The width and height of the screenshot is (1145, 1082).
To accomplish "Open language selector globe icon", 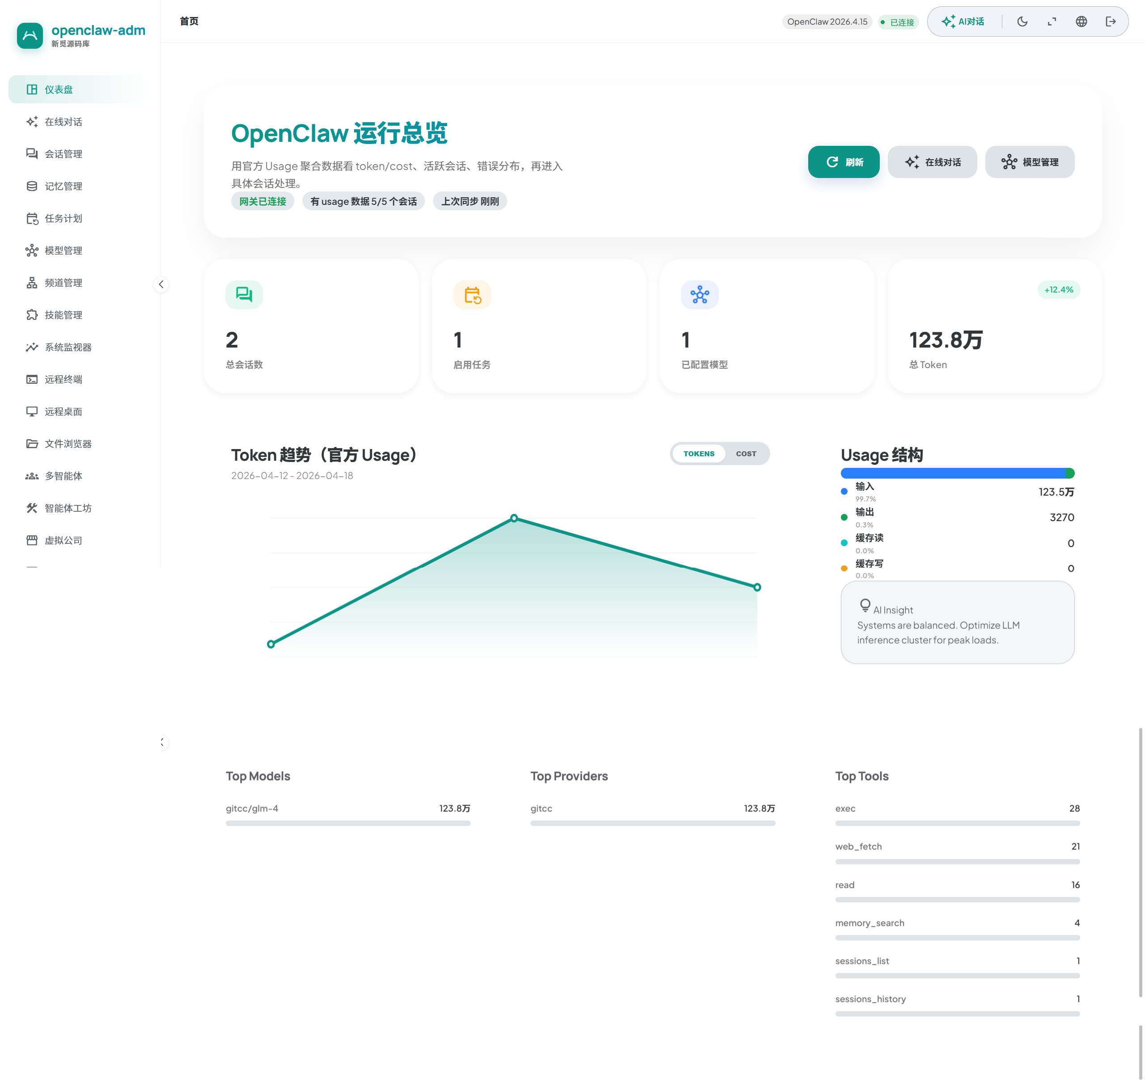I will 1081,21.
